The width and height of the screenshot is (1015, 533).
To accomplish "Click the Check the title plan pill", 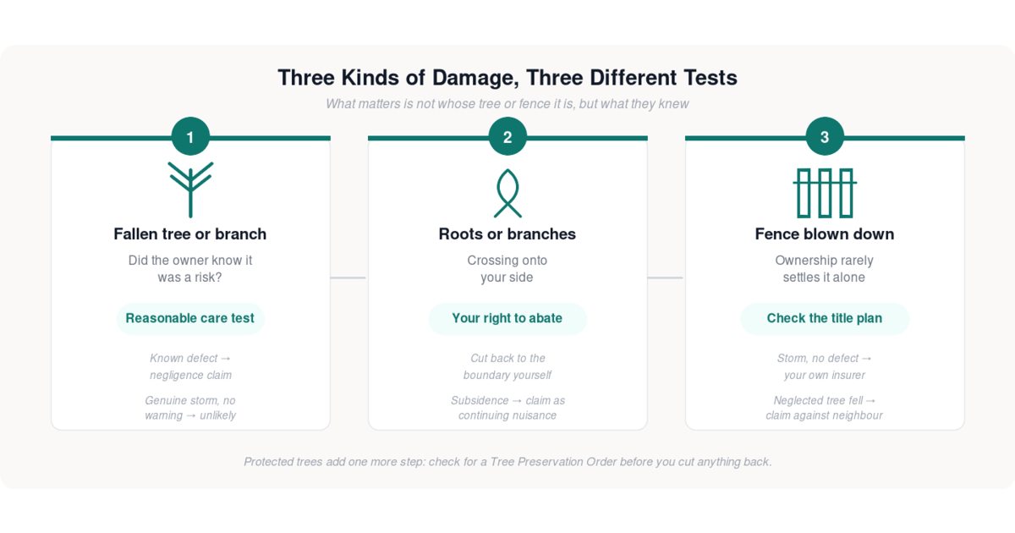I will tap(825, 319).
